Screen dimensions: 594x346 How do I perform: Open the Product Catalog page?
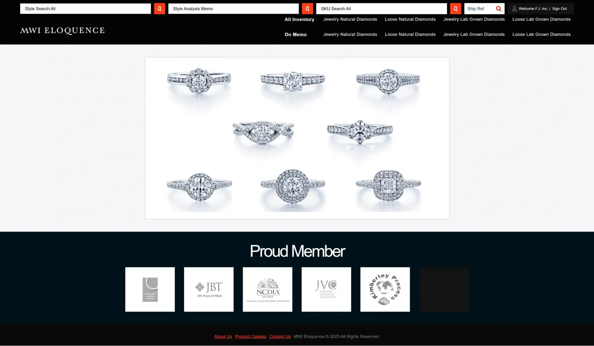pos(250,336)
